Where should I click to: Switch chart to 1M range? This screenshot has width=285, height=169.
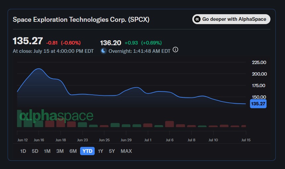47,151
